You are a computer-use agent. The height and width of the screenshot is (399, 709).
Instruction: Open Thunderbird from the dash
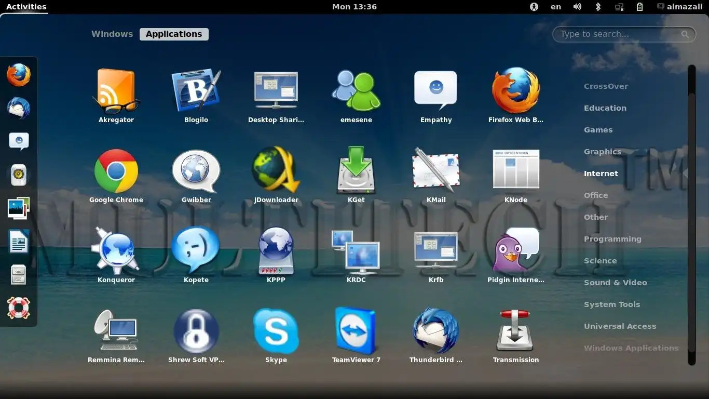click(x=19, y=109)
